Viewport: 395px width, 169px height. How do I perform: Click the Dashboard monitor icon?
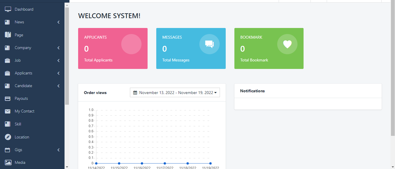click(8, 9)
